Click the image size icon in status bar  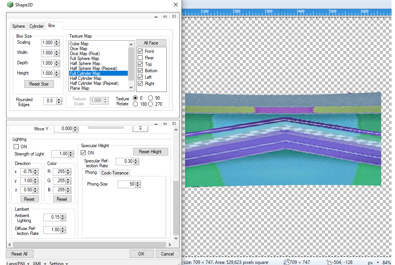(x=286, y=262)
